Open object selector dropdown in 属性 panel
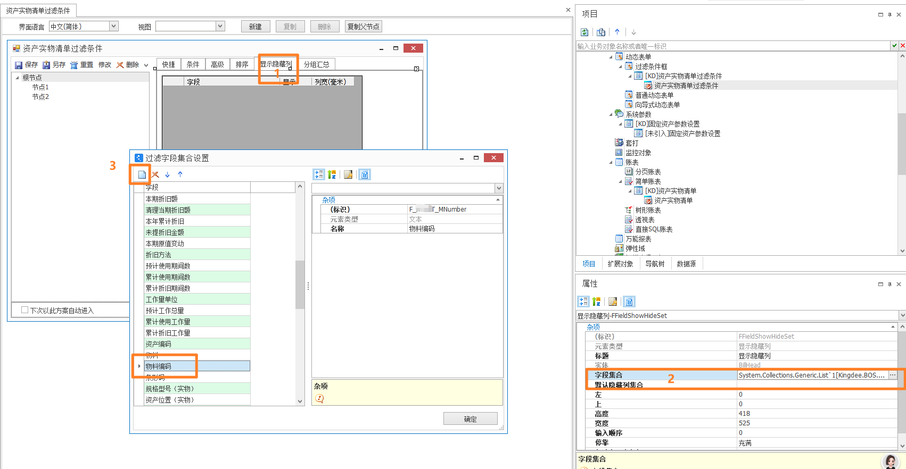The width and height of the screenshot is (906, 469). (x=902, y=315)
